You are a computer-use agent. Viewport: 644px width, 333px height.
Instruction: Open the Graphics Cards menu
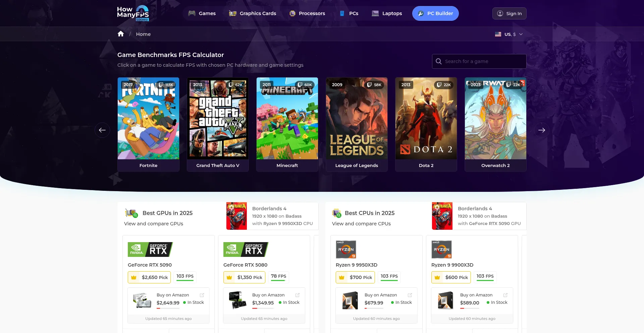coord(253,13)
